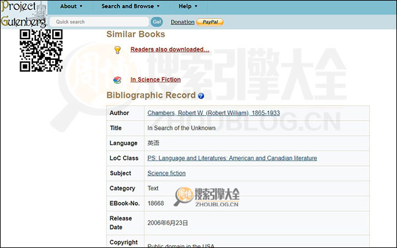Open the Help dropdown menu
Viewport: 397px width, 248px height.
click(187, 6)
